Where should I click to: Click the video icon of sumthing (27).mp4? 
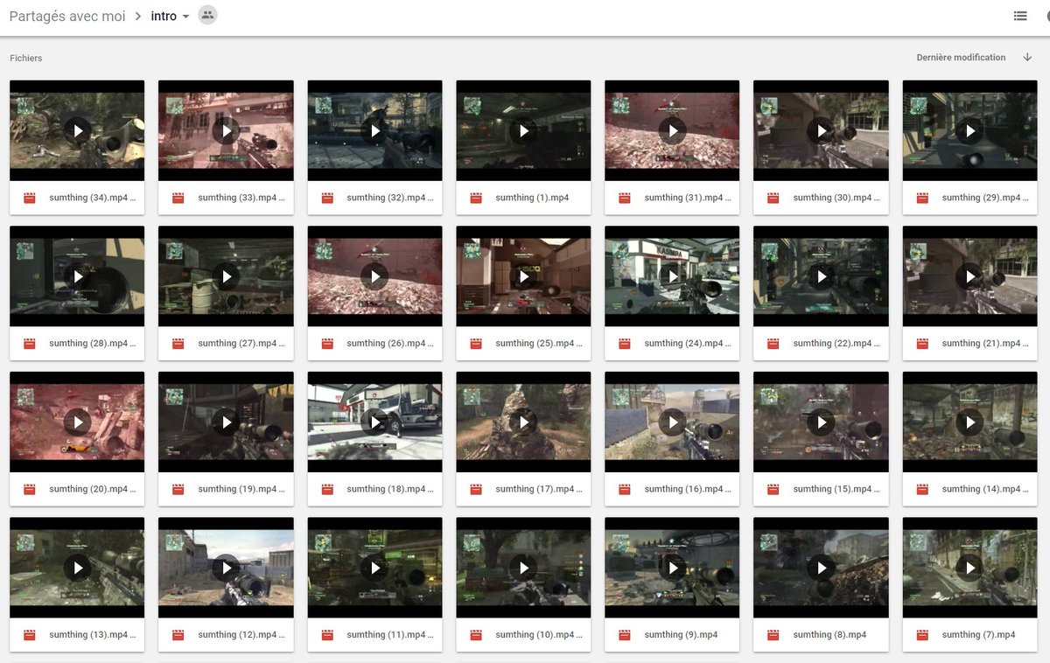click(x=178, y=344)
